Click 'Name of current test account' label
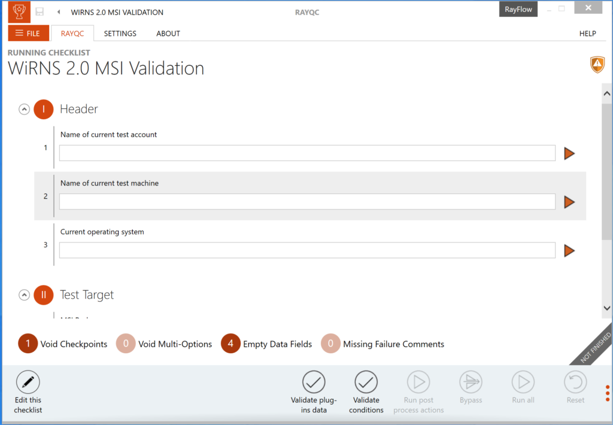Screen dimensions: 613x425 (108, 135)
